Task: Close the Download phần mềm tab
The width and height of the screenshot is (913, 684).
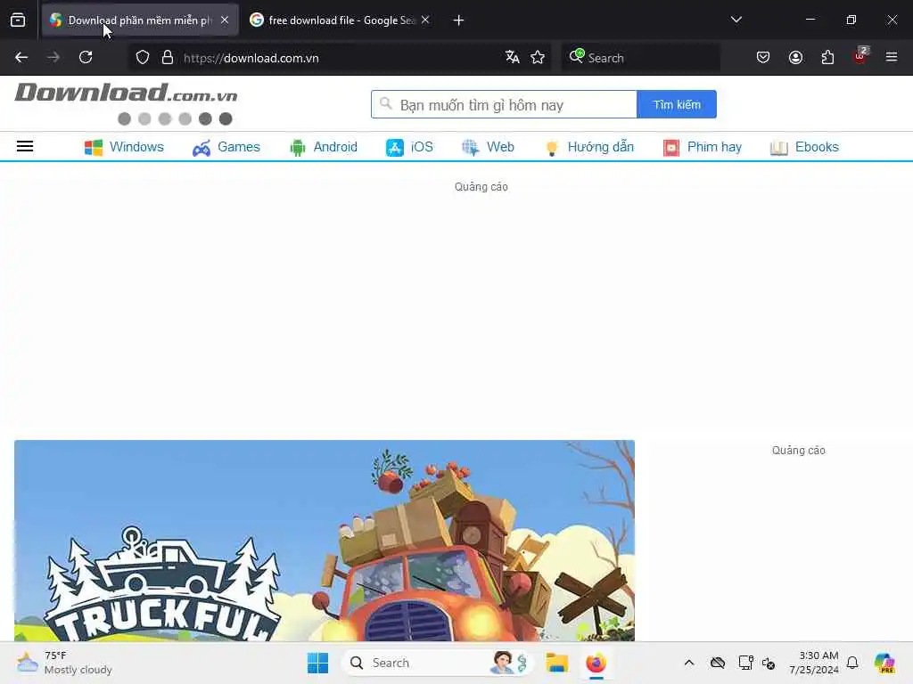Action: pyautogui.click(x=225, y=20)
